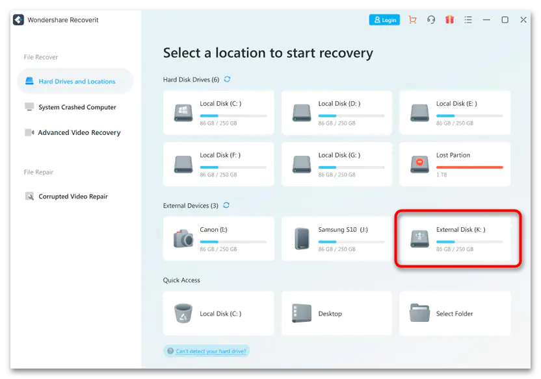Click the Local Disk (D:) usage bar

[x=351, y=116]
